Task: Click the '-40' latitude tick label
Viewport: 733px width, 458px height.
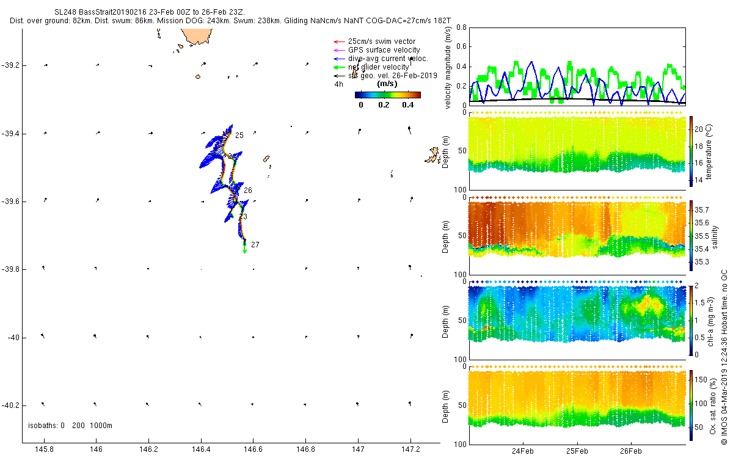Action: tap(13, 338)
